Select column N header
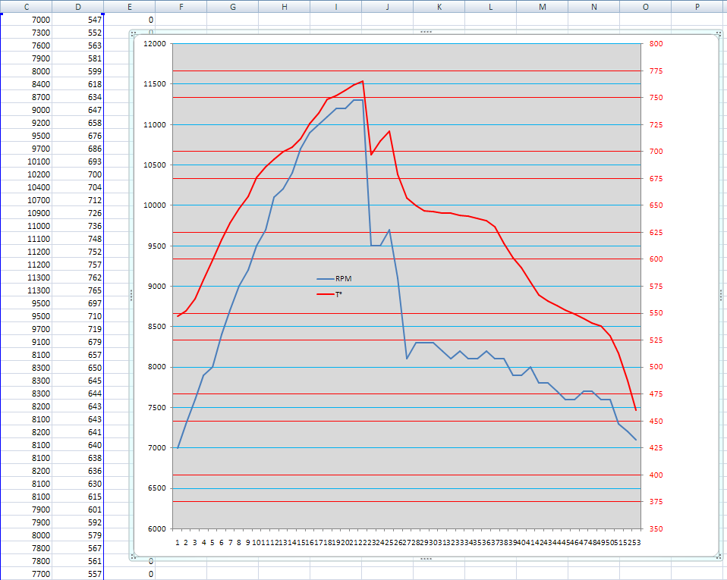Image resolution: width=727 pixels, height=580 pixels. [594, 7]
